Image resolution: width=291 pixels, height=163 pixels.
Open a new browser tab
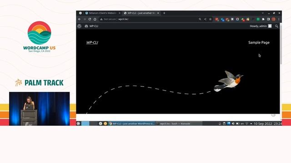[x=164, y=13]
